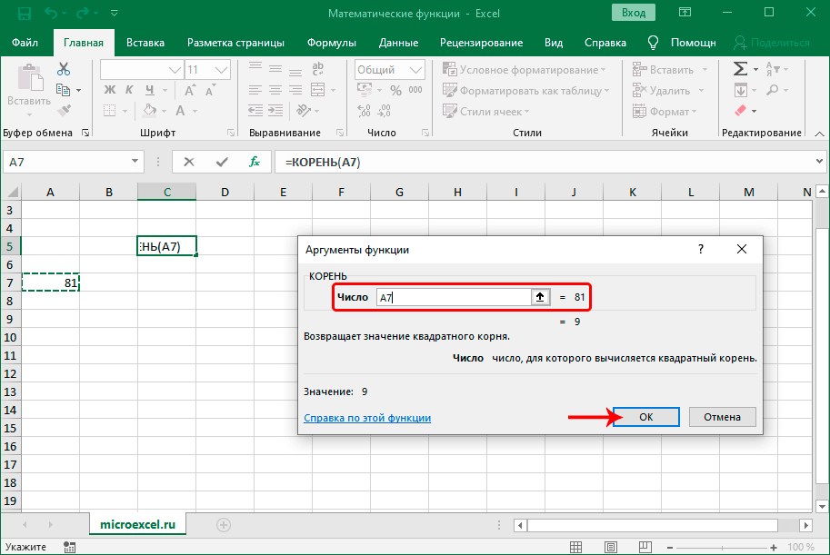The image size is (830, 555).
Task: Click the Cut scissors icon
Action: click(x=64, y=69)
